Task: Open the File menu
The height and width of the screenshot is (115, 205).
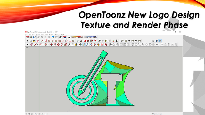Action: (x=26, y=34)
